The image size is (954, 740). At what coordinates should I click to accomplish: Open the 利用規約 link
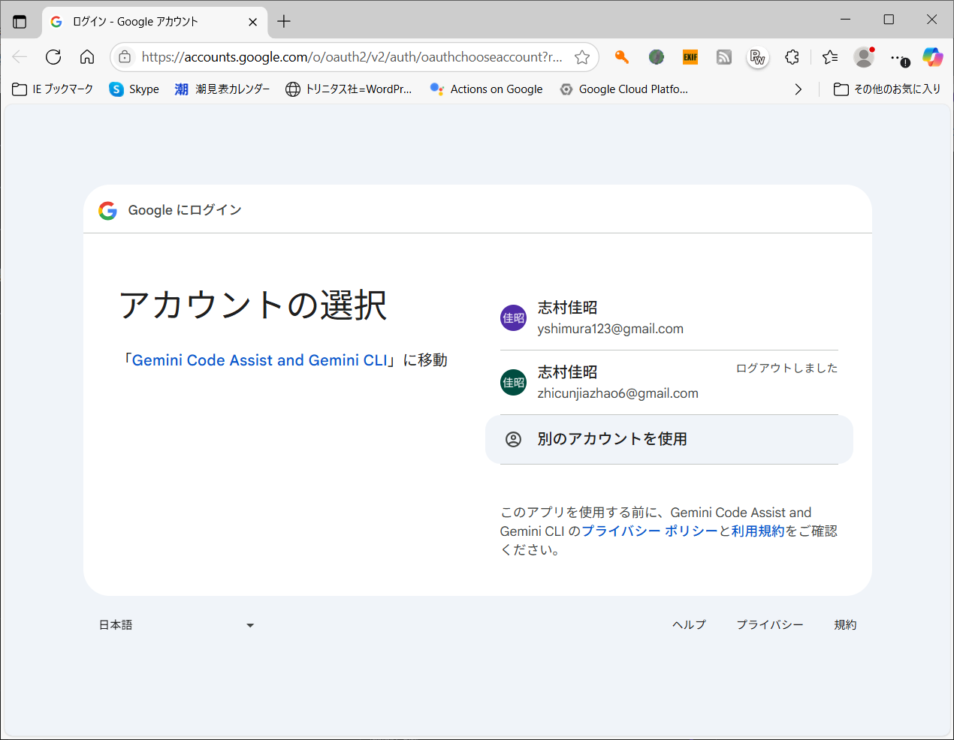pos(758,531)
